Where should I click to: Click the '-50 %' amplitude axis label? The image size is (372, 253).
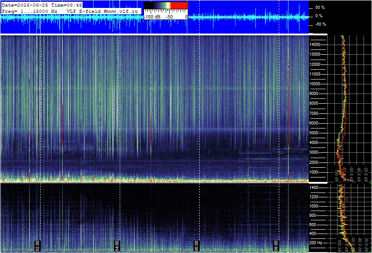click(x=320, y=24)
